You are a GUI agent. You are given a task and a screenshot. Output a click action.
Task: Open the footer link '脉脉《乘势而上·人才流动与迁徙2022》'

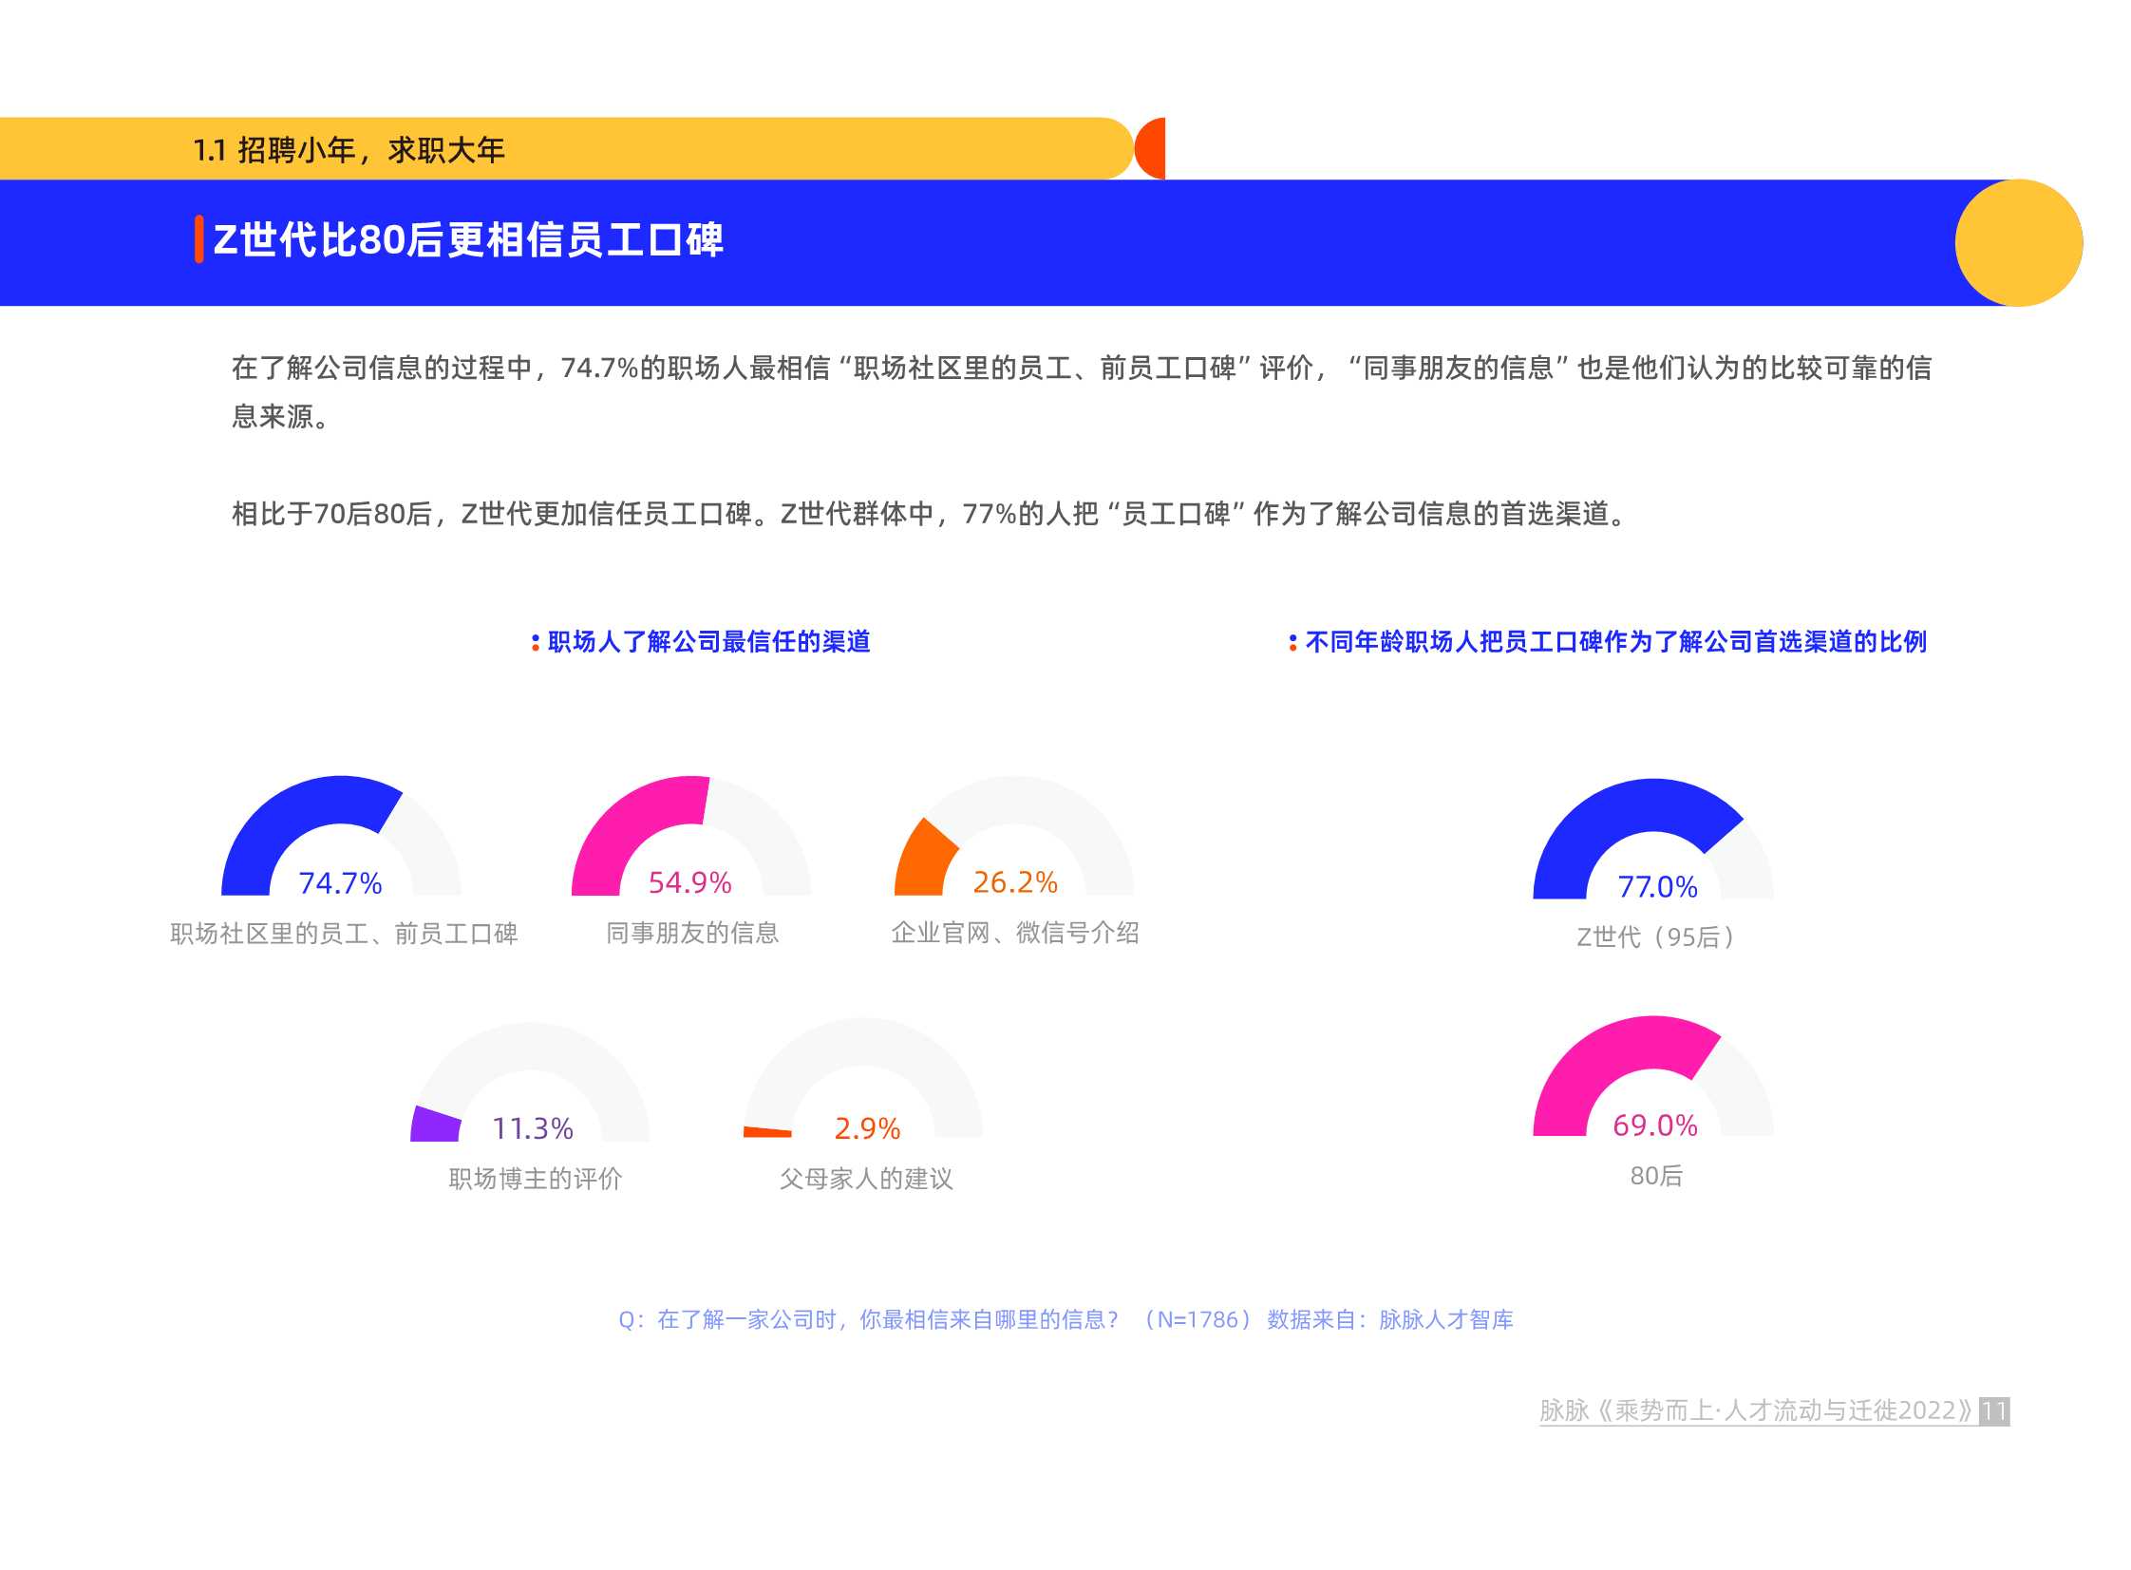click(x=1757, y=1411)
